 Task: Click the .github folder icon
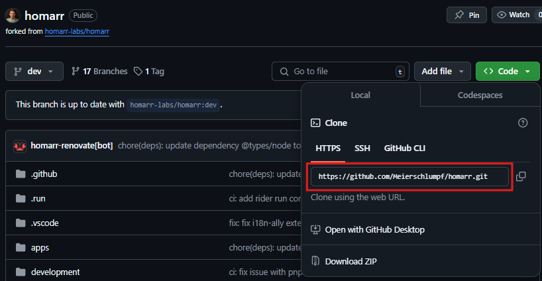coord(20,174)
